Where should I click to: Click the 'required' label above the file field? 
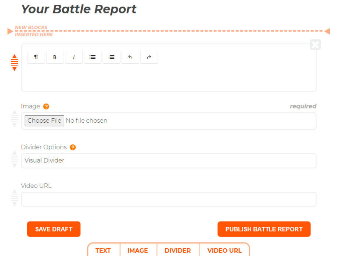[x=303, y=106]
